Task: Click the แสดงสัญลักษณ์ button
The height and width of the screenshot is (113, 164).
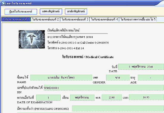Action: click(51, 12)
